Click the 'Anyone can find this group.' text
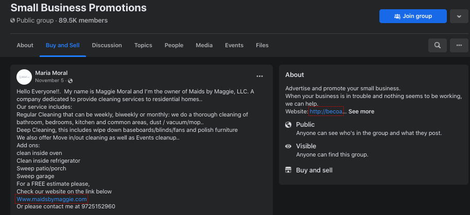 [332, 154]
